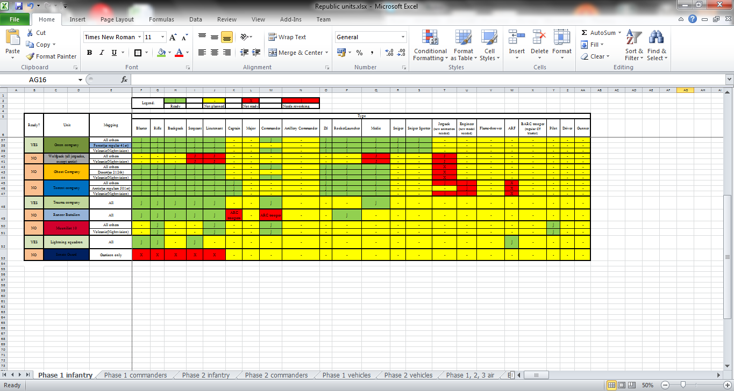Expand the Fill dropdown in Editing
Viewport: 734px width, 391px height.
601,45
